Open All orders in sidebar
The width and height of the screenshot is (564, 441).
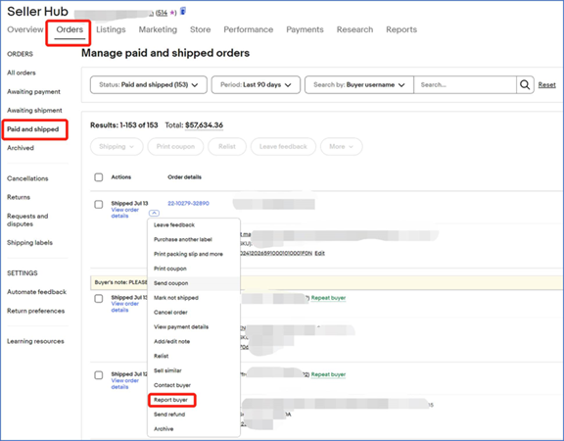point(22,73)
